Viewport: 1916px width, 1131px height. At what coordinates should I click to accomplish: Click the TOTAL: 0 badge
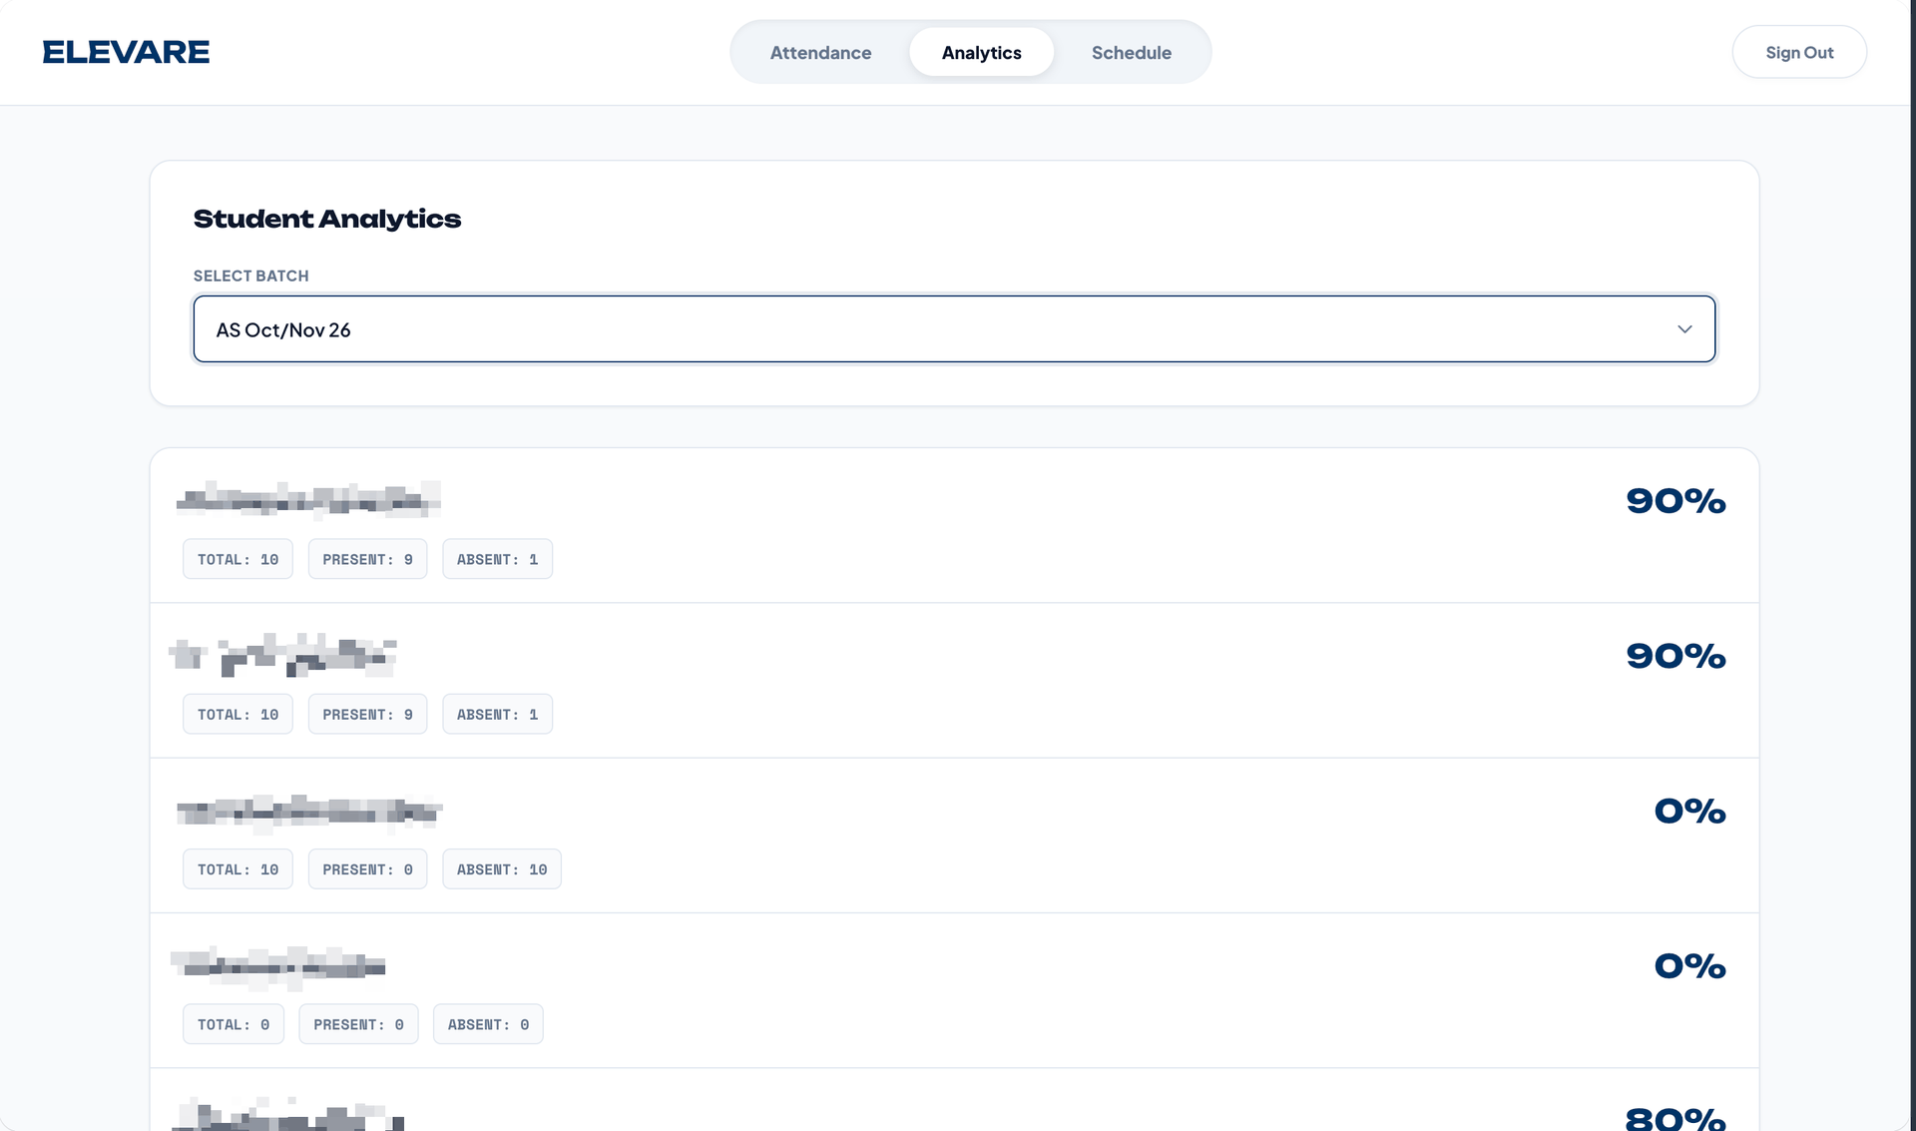234,1024
